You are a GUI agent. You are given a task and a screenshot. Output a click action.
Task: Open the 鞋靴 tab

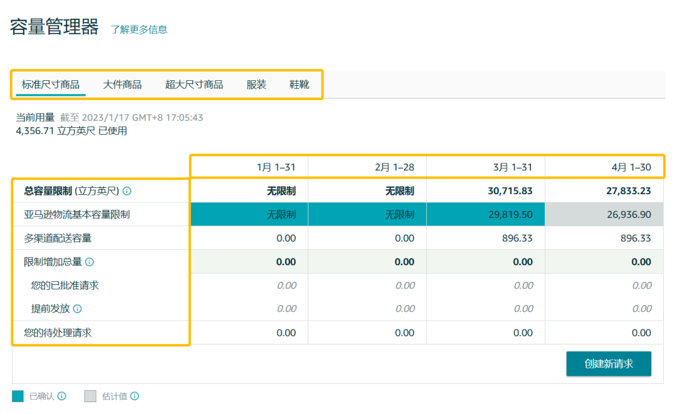[299, 85]
